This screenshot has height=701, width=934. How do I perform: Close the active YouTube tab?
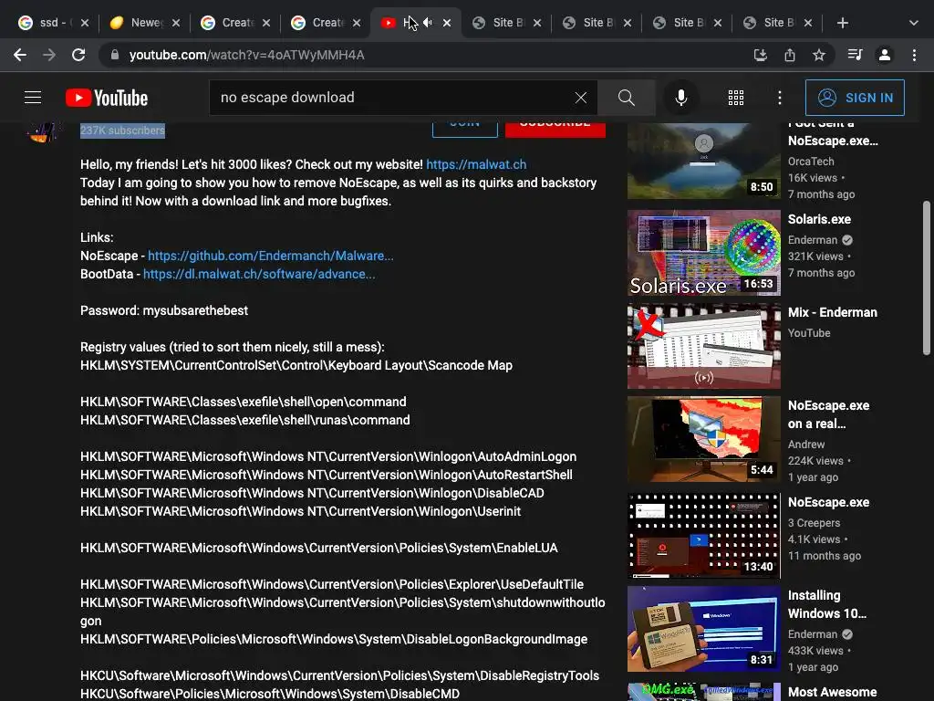coord(447,23)
